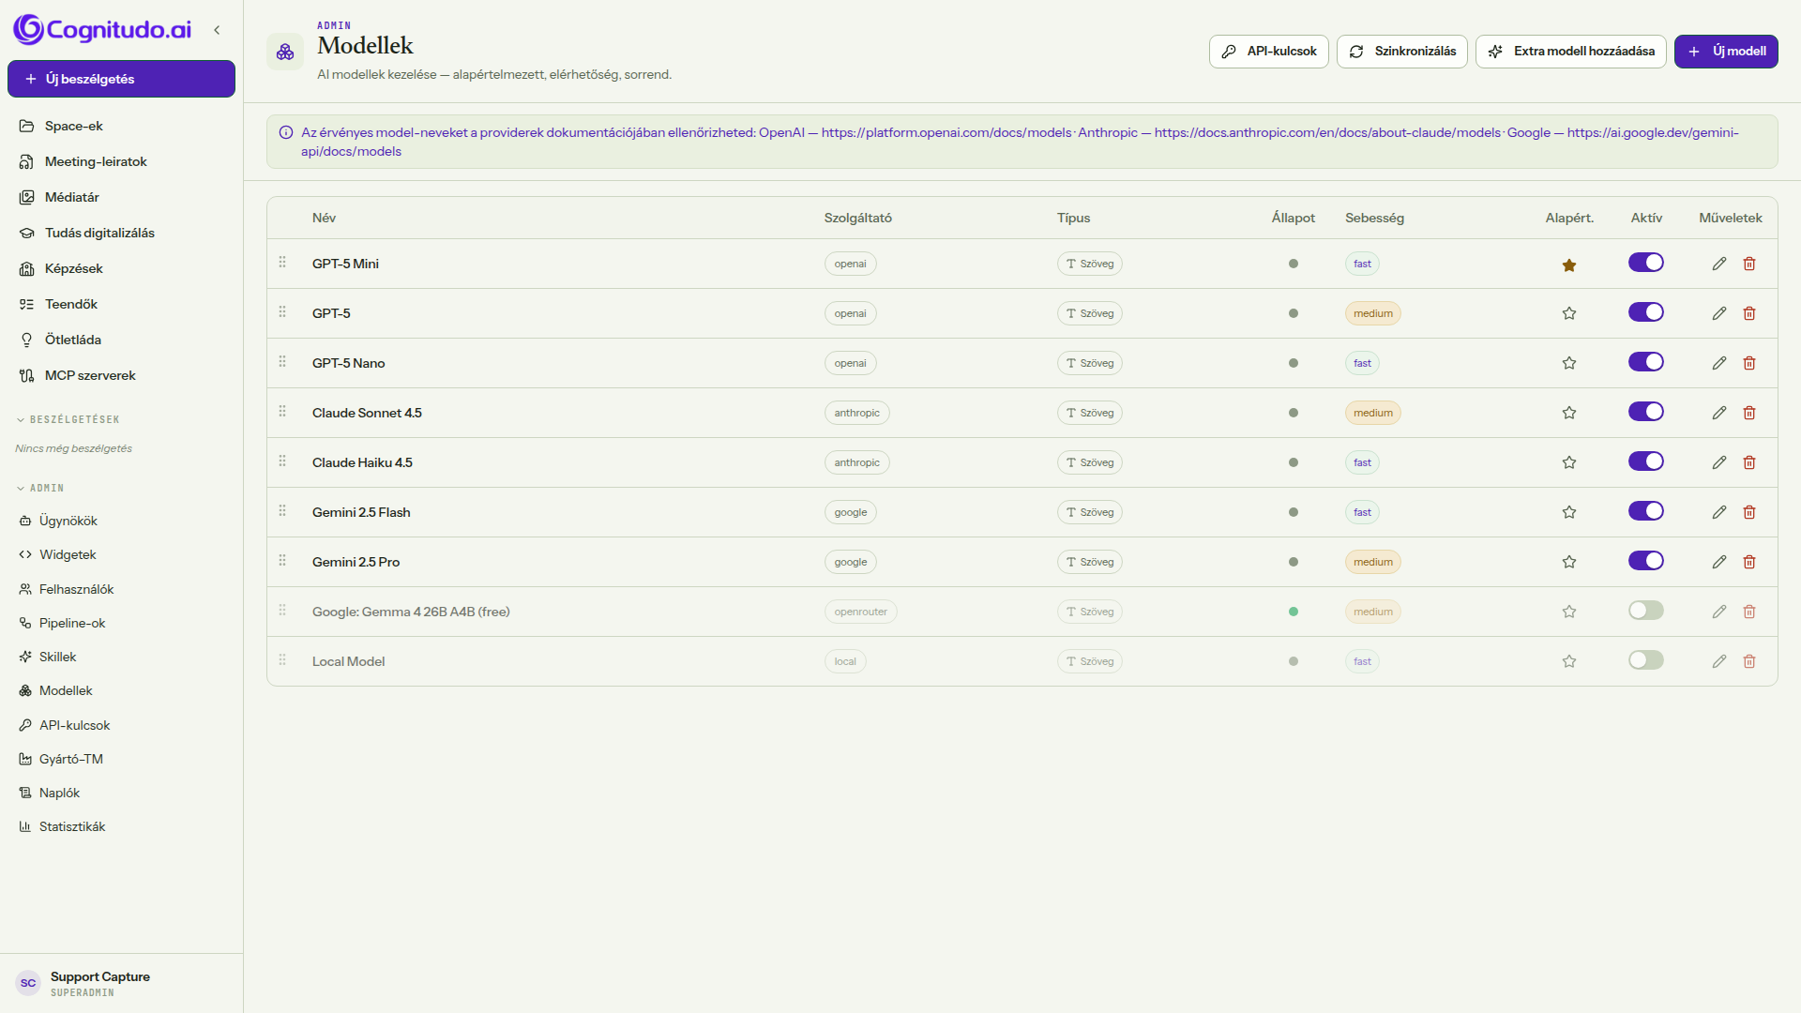Click the Modellek header cubes icon

[x=285, y=52]
